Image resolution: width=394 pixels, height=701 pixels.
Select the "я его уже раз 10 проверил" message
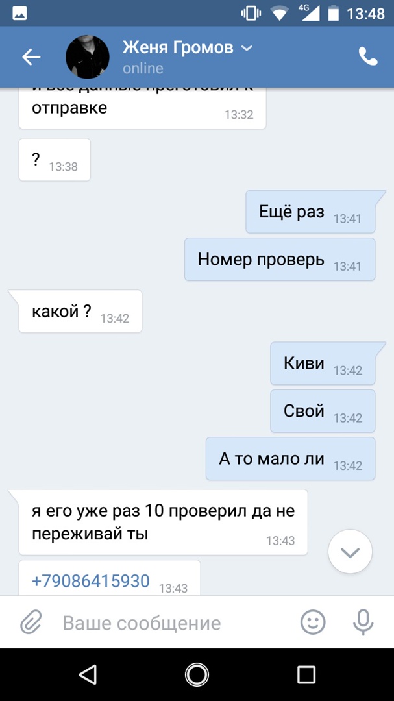163,522
